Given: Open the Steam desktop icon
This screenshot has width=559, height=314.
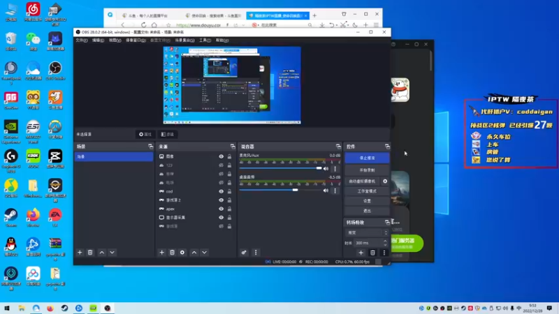Looking at the screenshot, I should pos(11,218).
